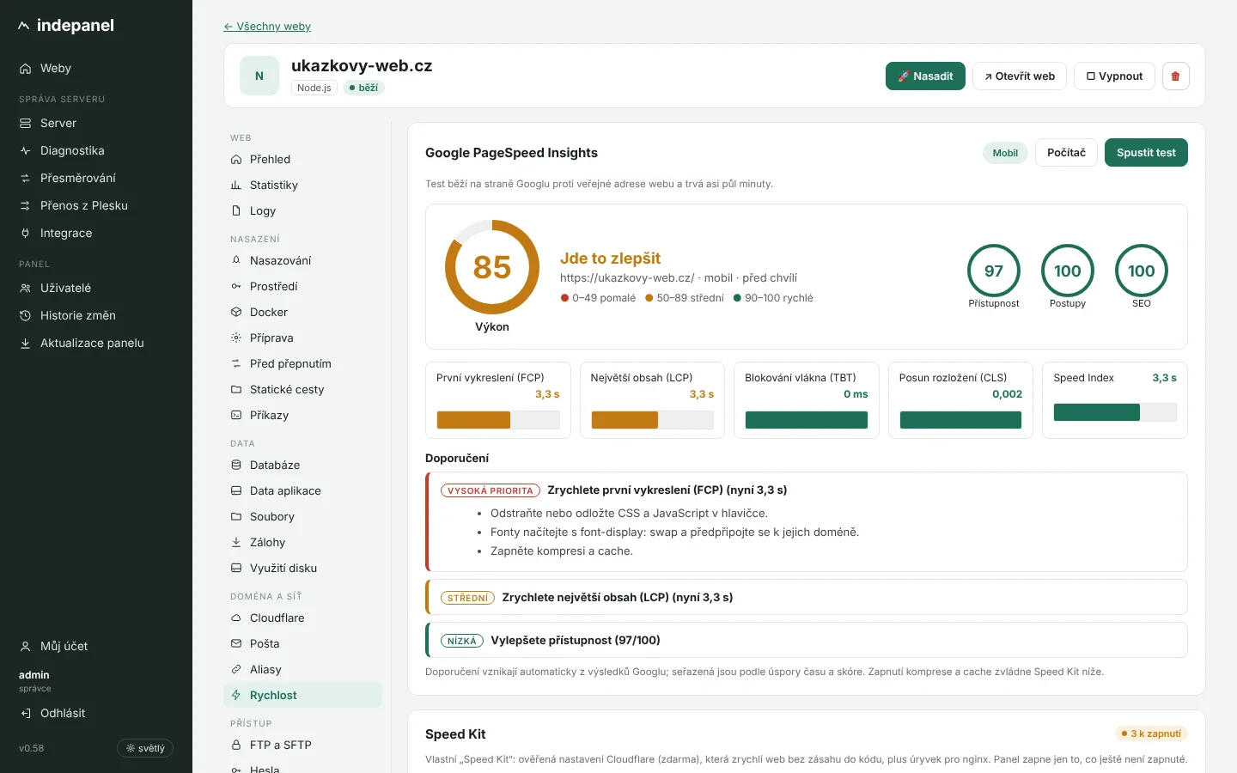Viewport: 1237px width, 773px height.
Task: Click the Odhlásit logout icon
Action: click(26, 714)
